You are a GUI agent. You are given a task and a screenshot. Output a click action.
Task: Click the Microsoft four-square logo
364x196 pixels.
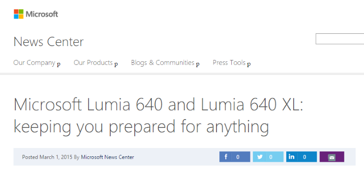pos(18,14)
